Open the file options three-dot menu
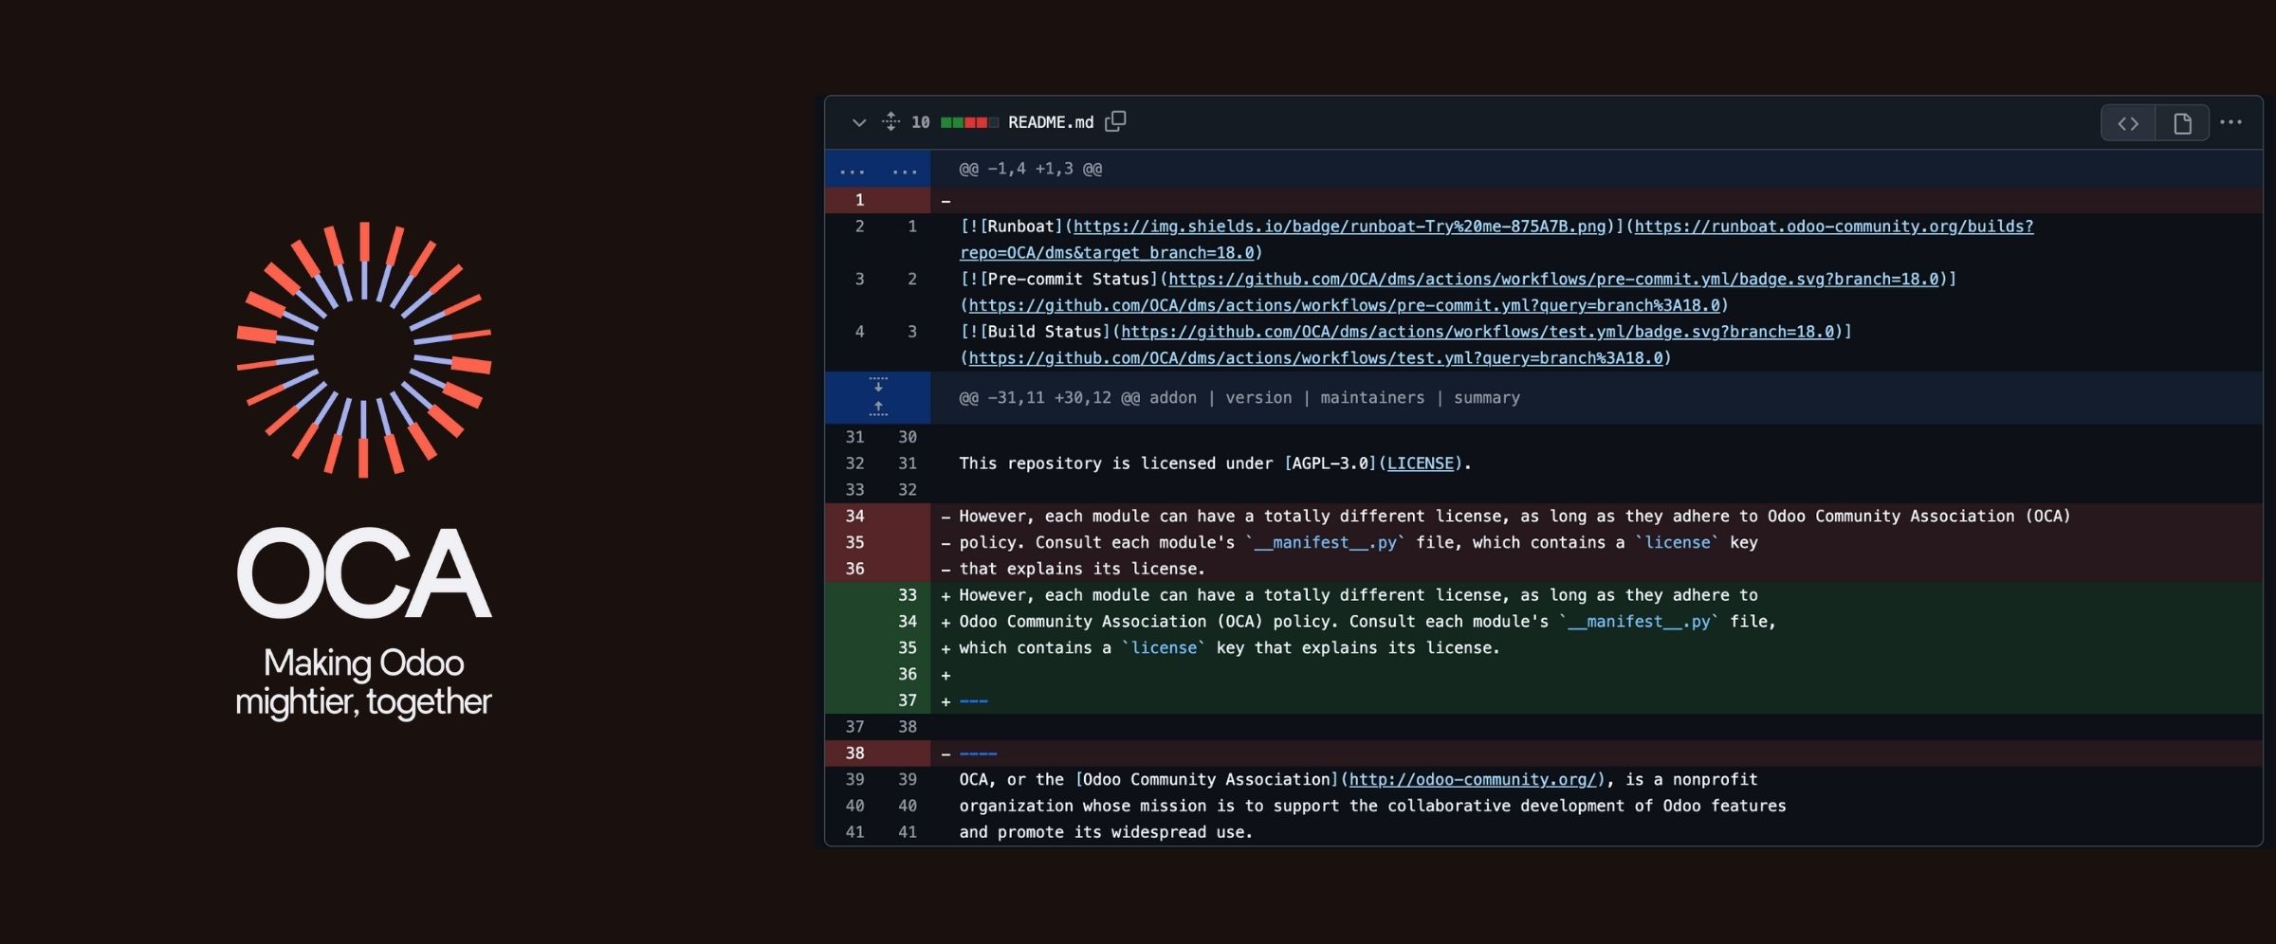2276x944 pixels. click(x=2231, y=122)
